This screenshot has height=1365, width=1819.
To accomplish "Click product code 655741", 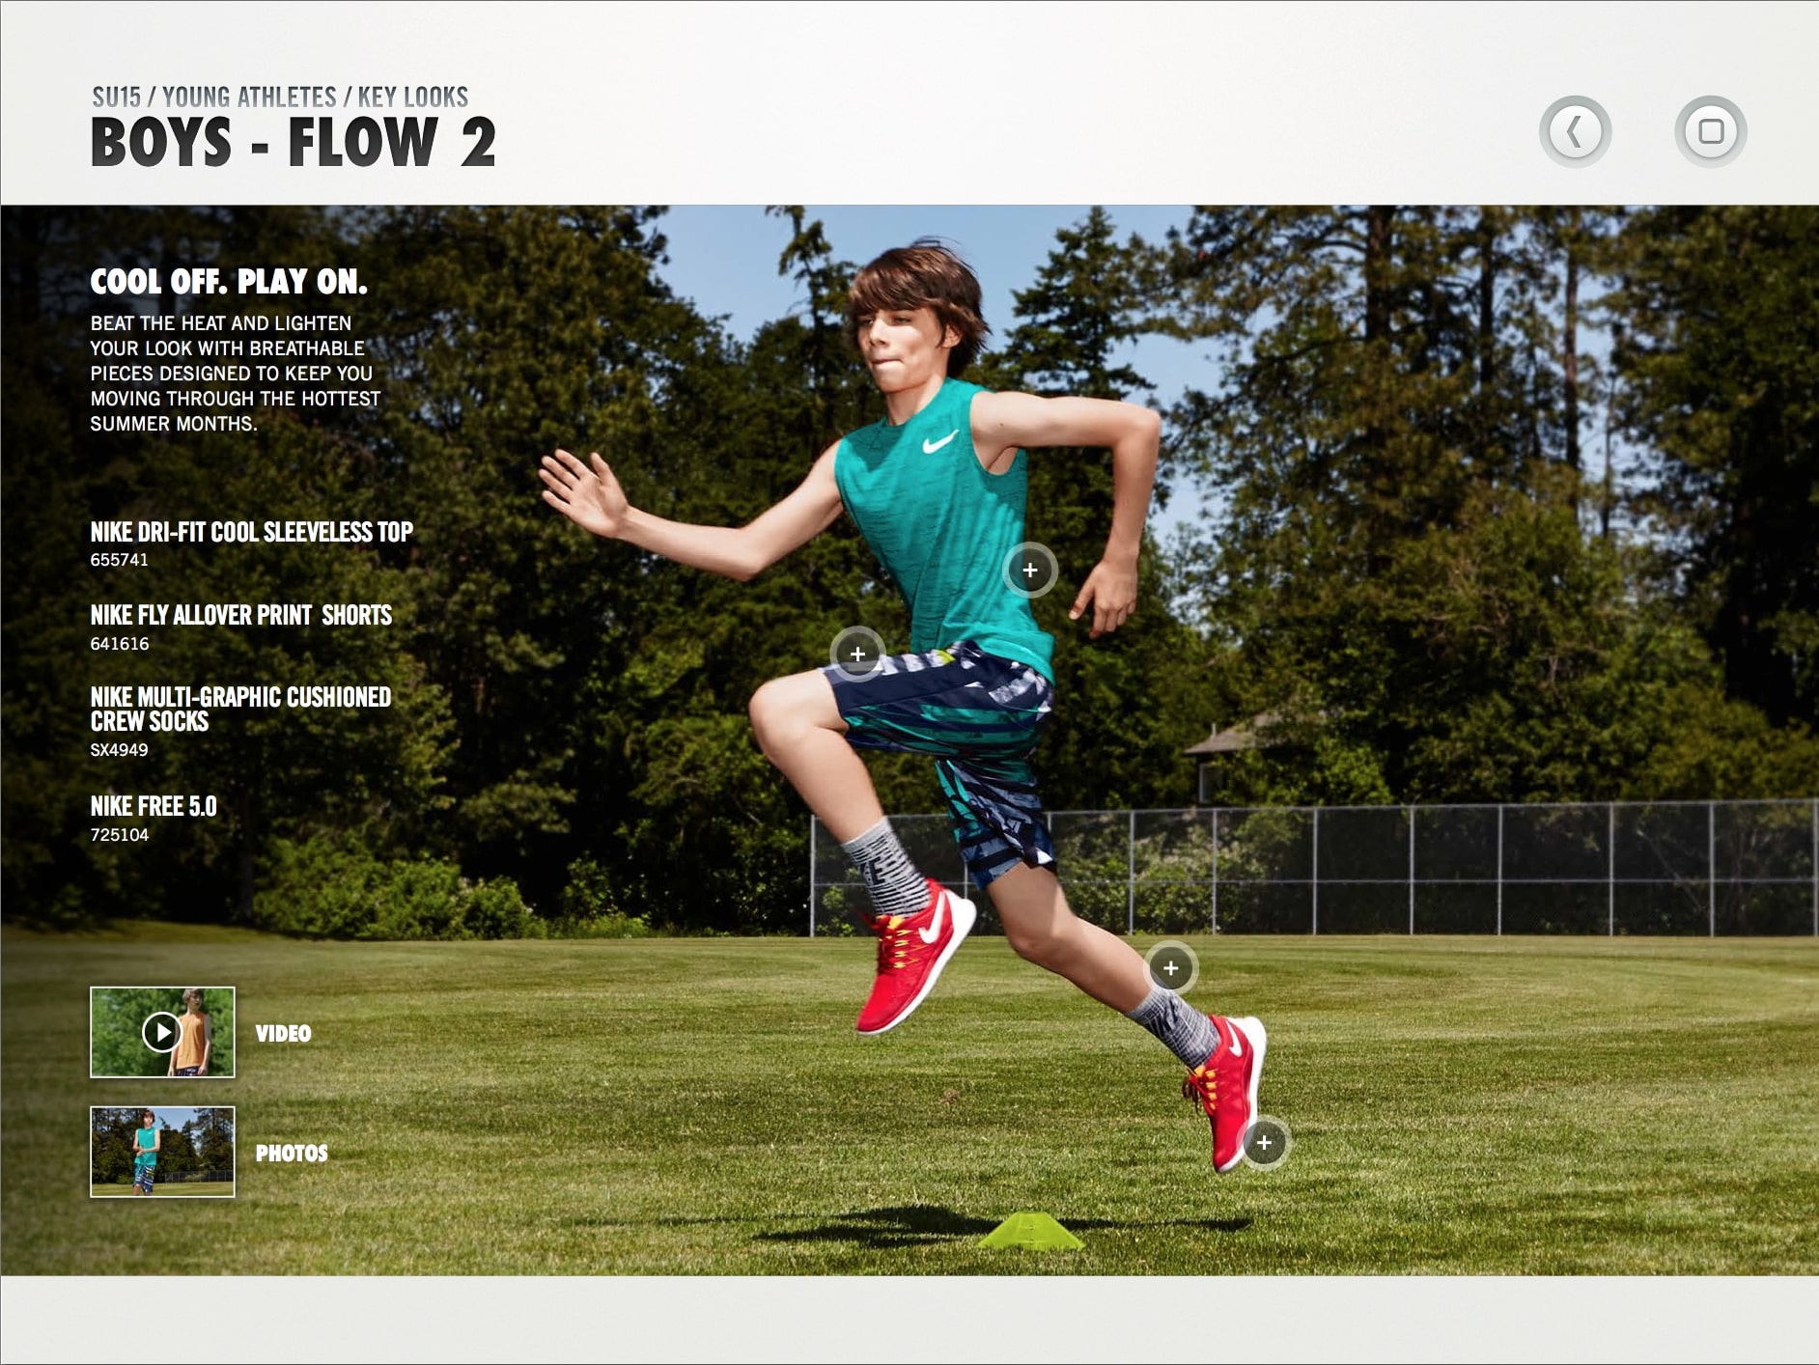I will [x=119, y=560].
